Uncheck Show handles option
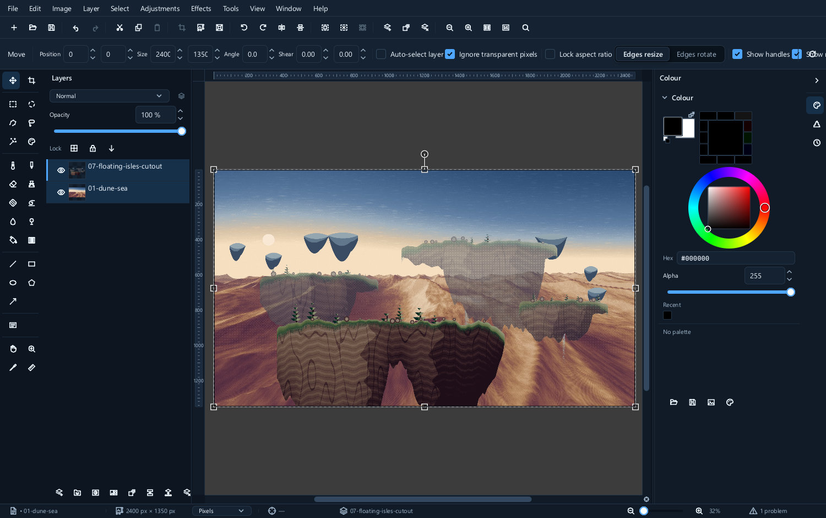The image size is (826, 518). [x=737, y=54]
